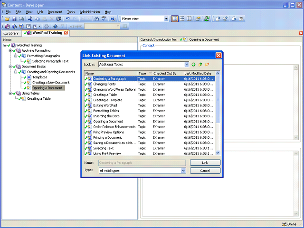Click the Cut scissors icon
The width and height of the screenshot is (304, 228).
tap(30, 19)
